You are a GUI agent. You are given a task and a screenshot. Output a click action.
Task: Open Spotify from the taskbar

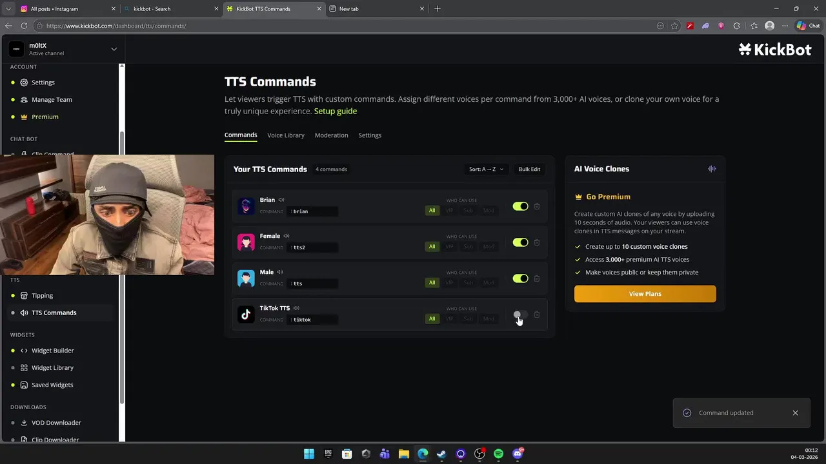(x=498, y=454)
